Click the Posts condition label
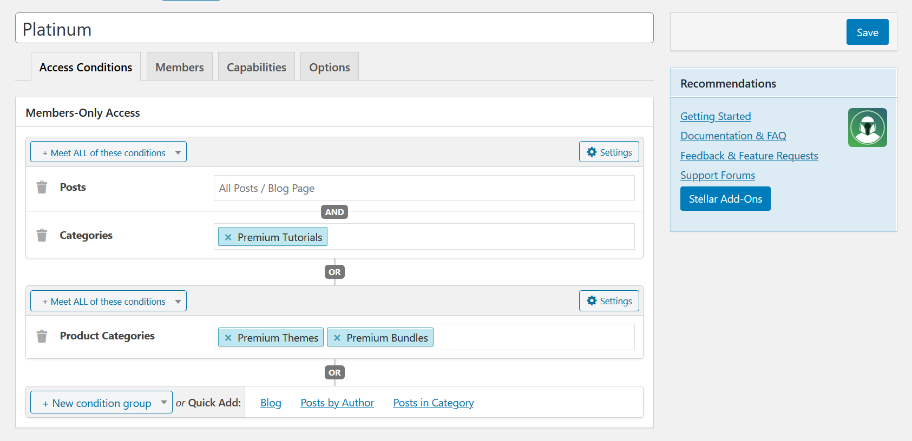 coord(73,187)
